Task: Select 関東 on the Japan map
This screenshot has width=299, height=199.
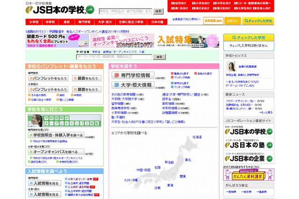Action: click(x=183, y=177)
